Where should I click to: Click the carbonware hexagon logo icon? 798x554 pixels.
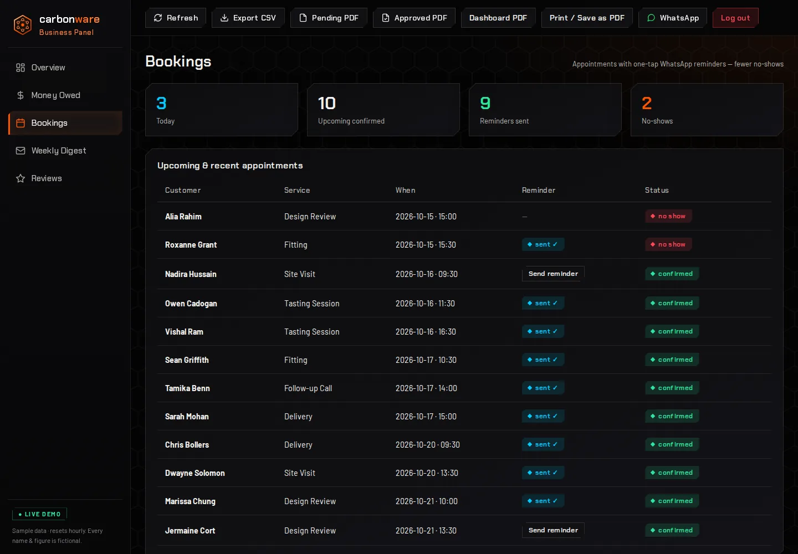[x=23, y=25]
